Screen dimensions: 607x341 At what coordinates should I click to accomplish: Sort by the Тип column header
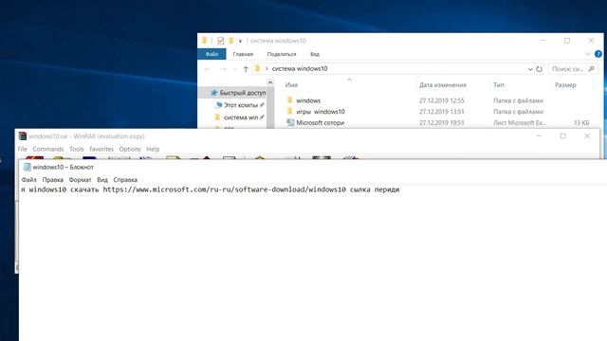point(499,85)
